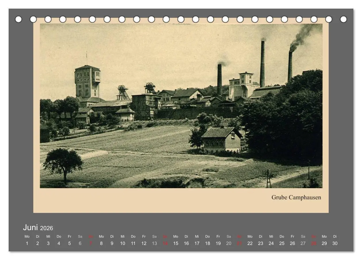Image resolution: width=362 pixels, height=260 pixels.
Task: Select Saturday 27 in the calendar
Action: [x=303, y=243]
